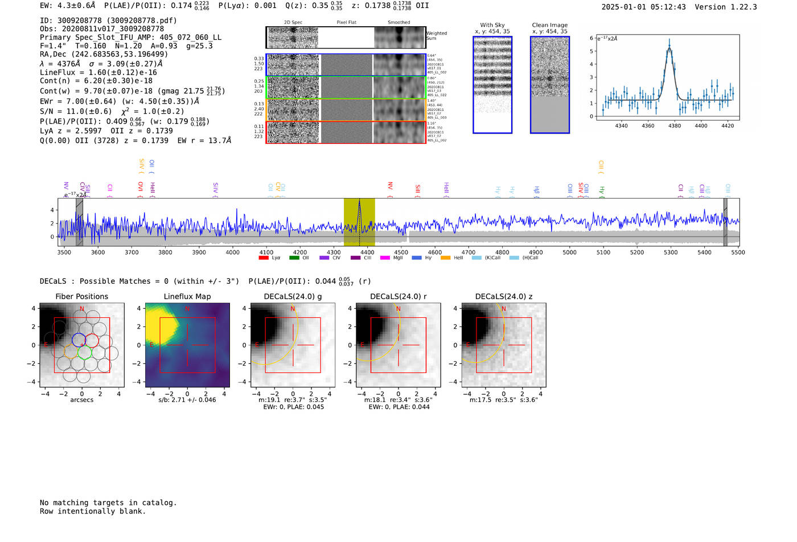
Task: Click the gray hatched band near 5460 Å
Action: 725,222
